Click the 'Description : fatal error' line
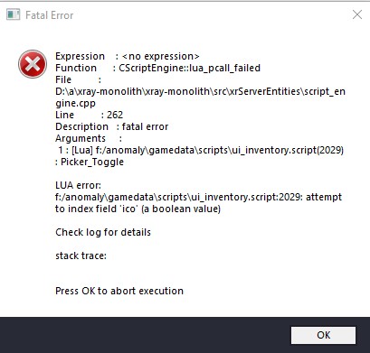 tap(112, 126)
